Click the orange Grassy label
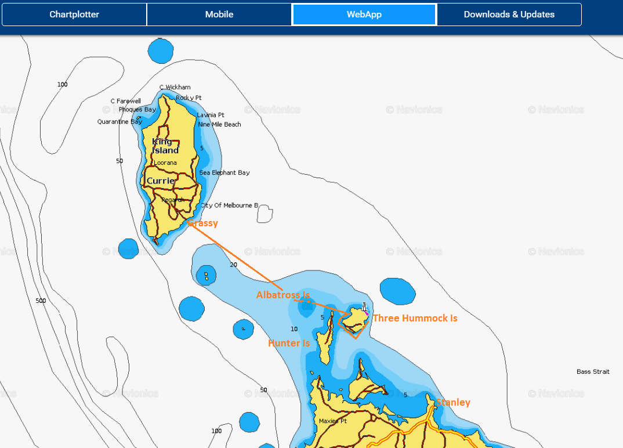Viewport: 623px width, 448px height. (203, 223)
